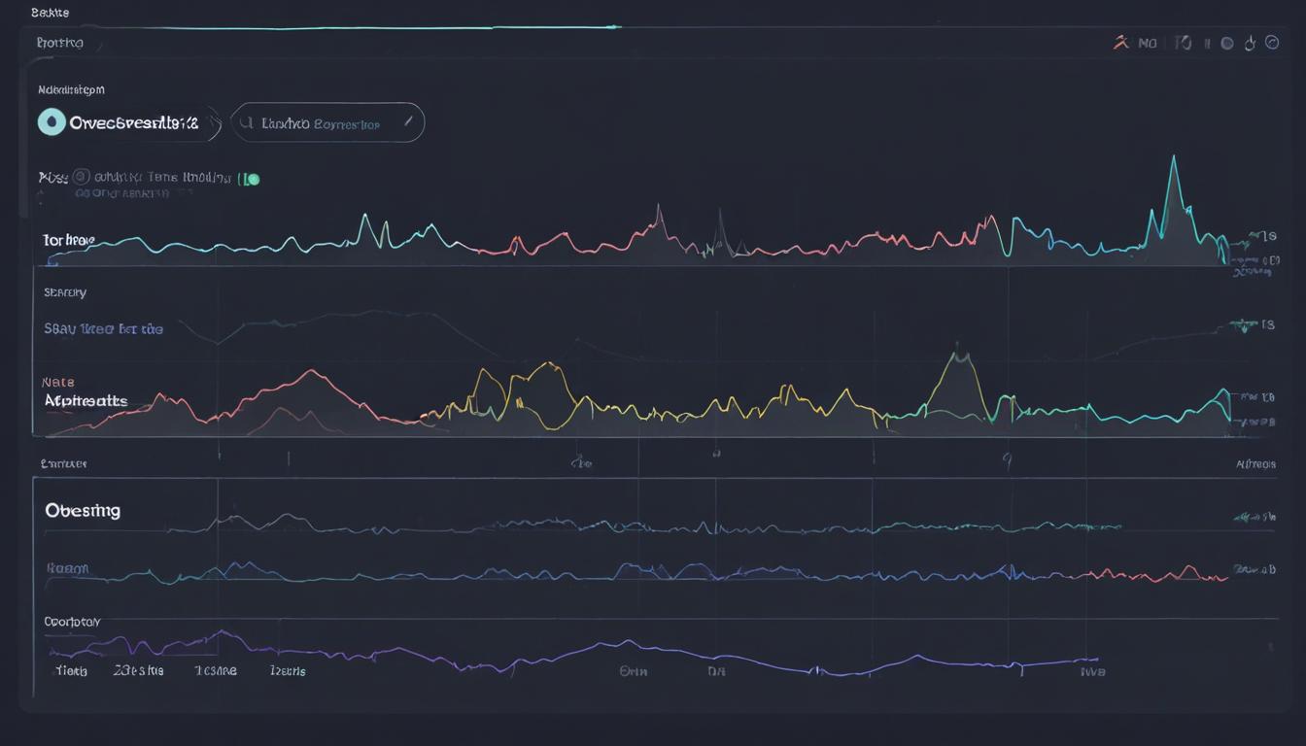Screen dimensions: 1306x746
Task: Click the Stay liked for the link
Action: coord(104,328)
